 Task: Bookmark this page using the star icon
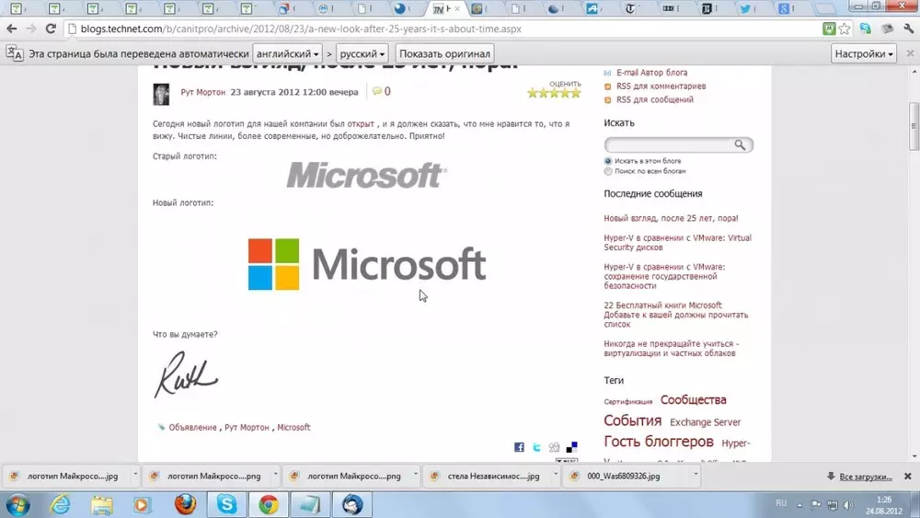pos(845,29)
